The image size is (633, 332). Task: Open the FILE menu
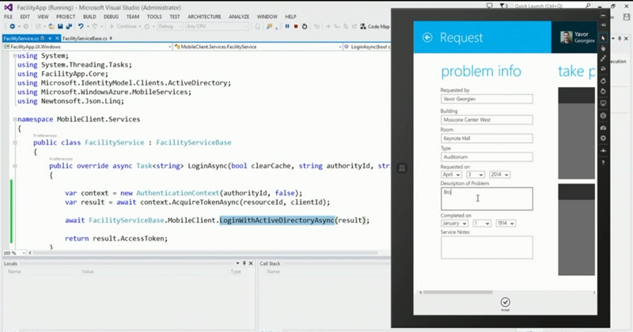pyautogui.click(x=8, y=17)
